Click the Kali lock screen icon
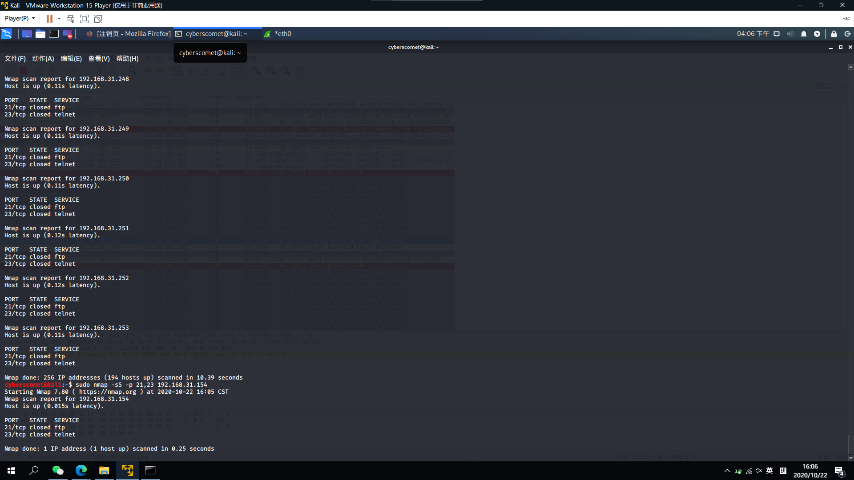Image resolution: width=854 pixels, height=480 pixels. coord(834,34)
